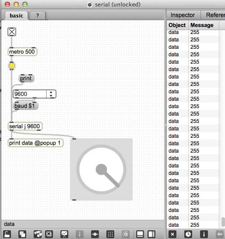Select the print data @popup 1 object
This screenshot has width=225, height=239.
[35, 143]
